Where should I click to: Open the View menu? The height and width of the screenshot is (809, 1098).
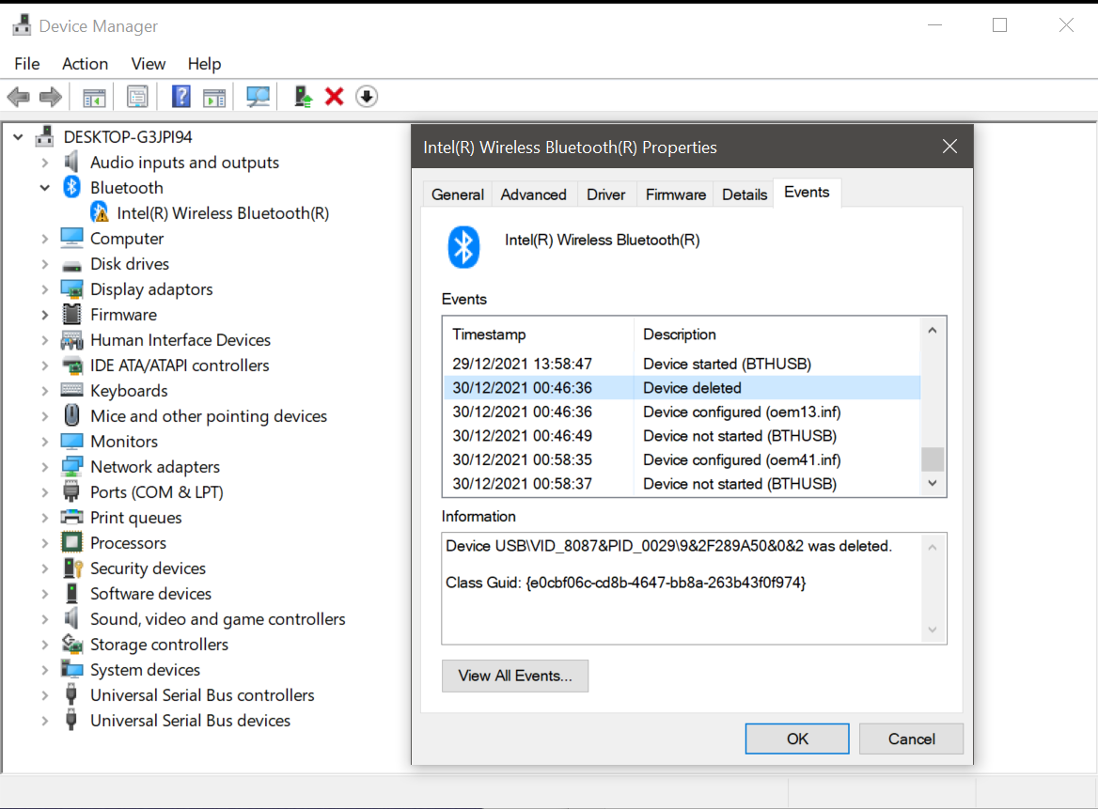pos(149,64)
